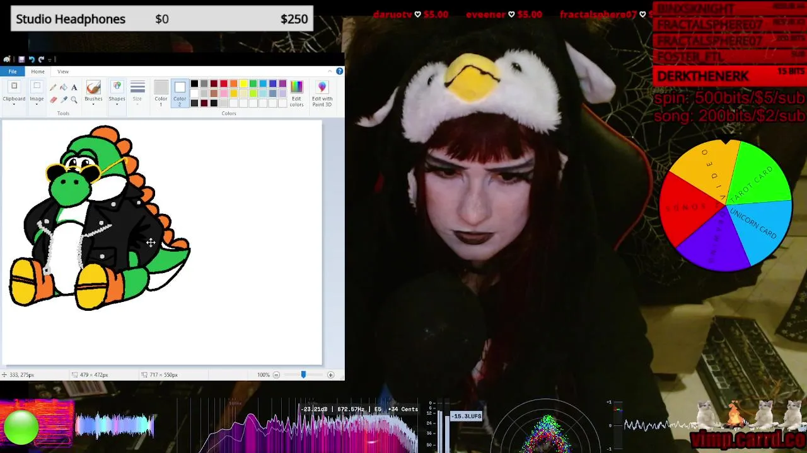807x453 pixels.
Task: Select the Pencil tool in Paint
Action: [x=53, y=87]
